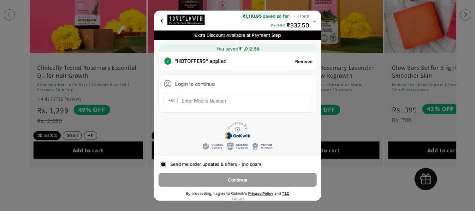Click the user profile login icon

click(168, 84)
